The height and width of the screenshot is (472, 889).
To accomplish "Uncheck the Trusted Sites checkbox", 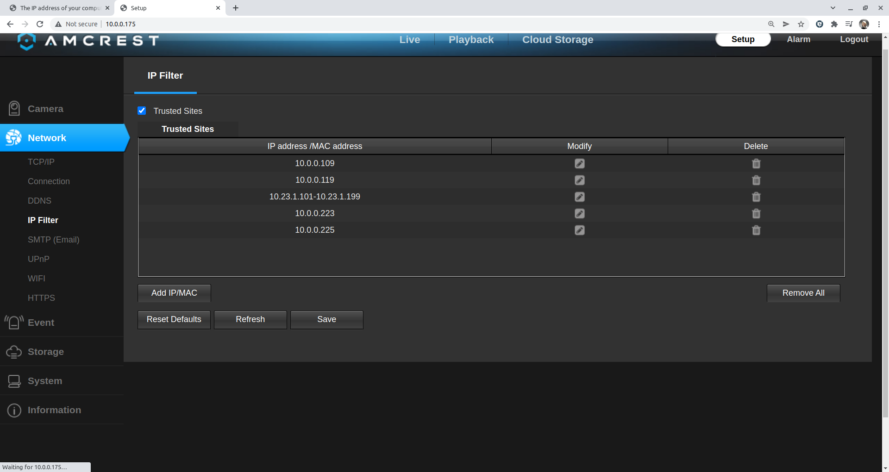I will point(142,111).
